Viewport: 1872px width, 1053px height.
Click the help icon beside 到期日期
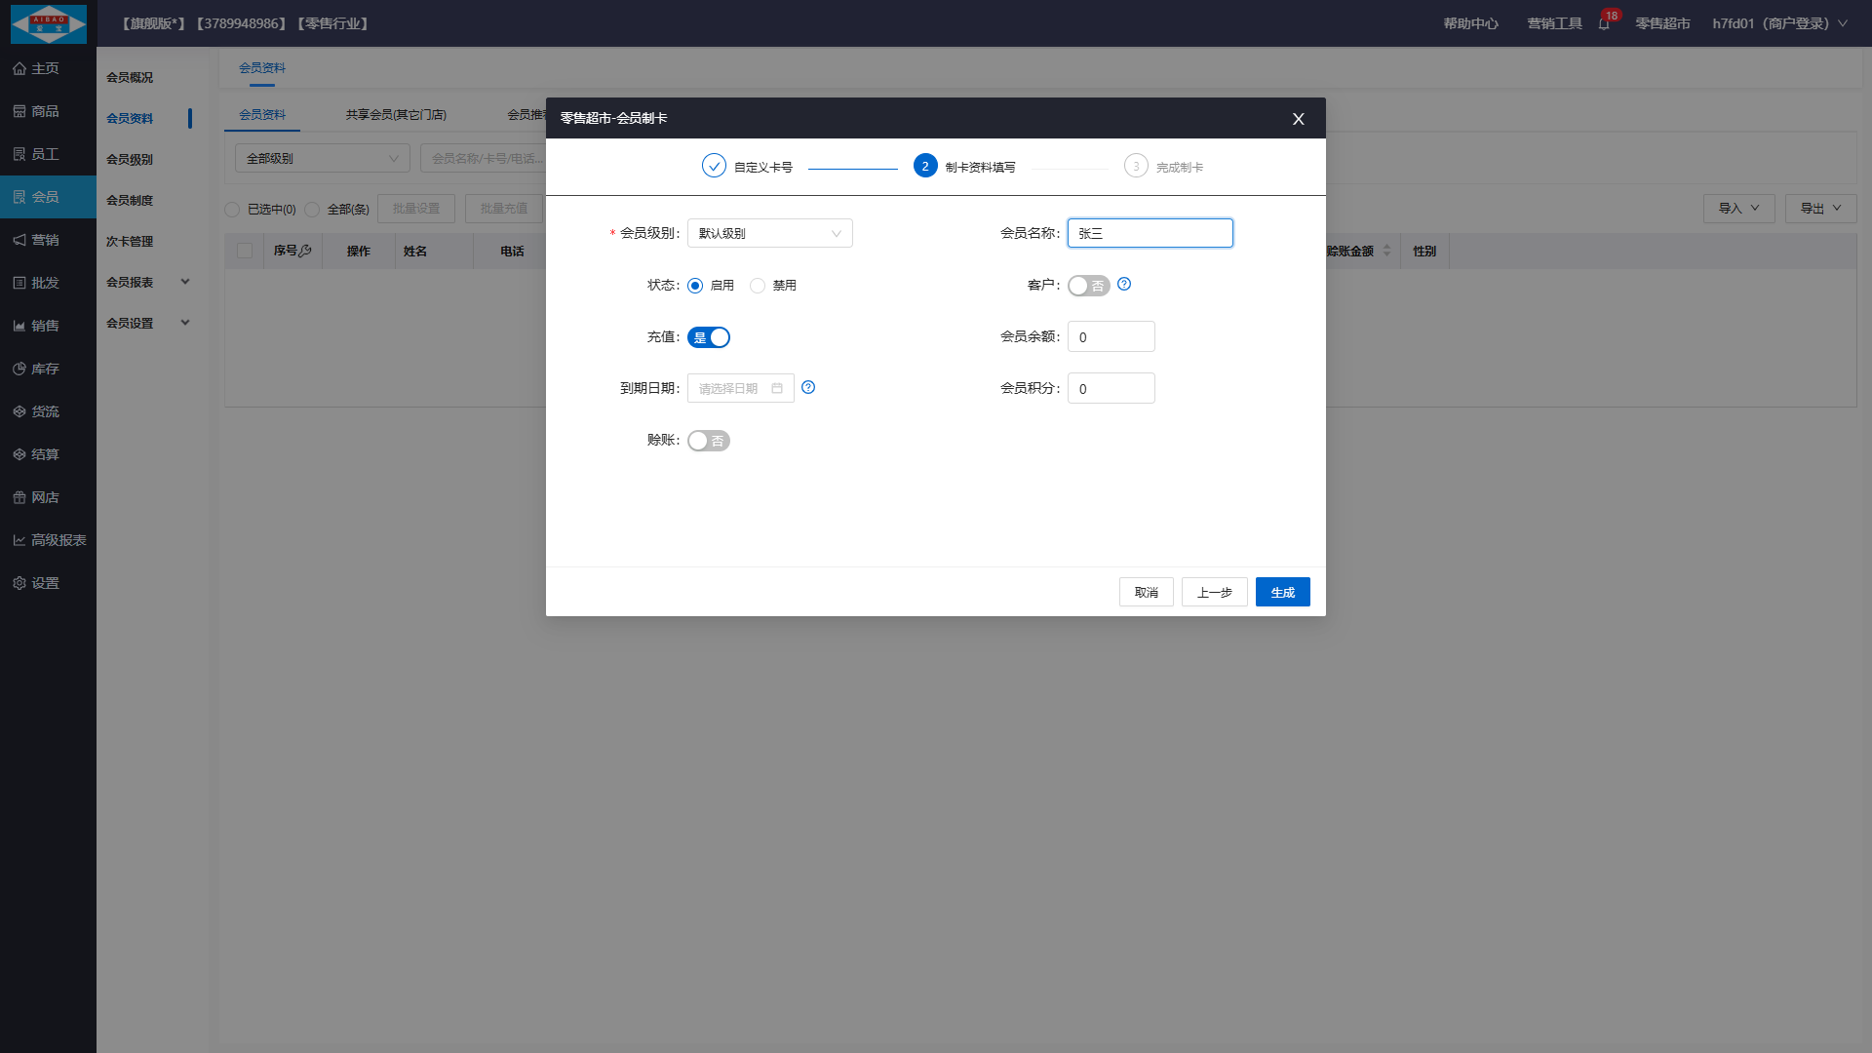coord(808,387)
